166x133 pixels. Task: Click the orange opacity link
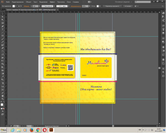[76, 6]
